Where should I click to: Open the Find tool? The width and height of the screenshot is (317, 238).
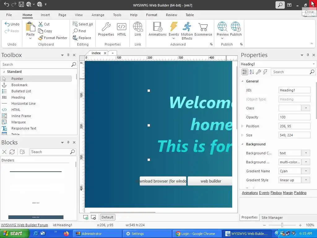coord(79,31)
